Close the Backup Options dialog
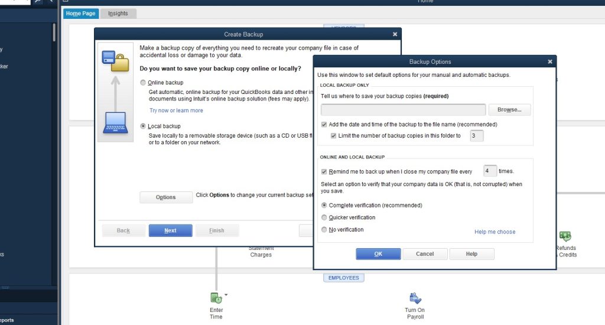 (550, 62)
